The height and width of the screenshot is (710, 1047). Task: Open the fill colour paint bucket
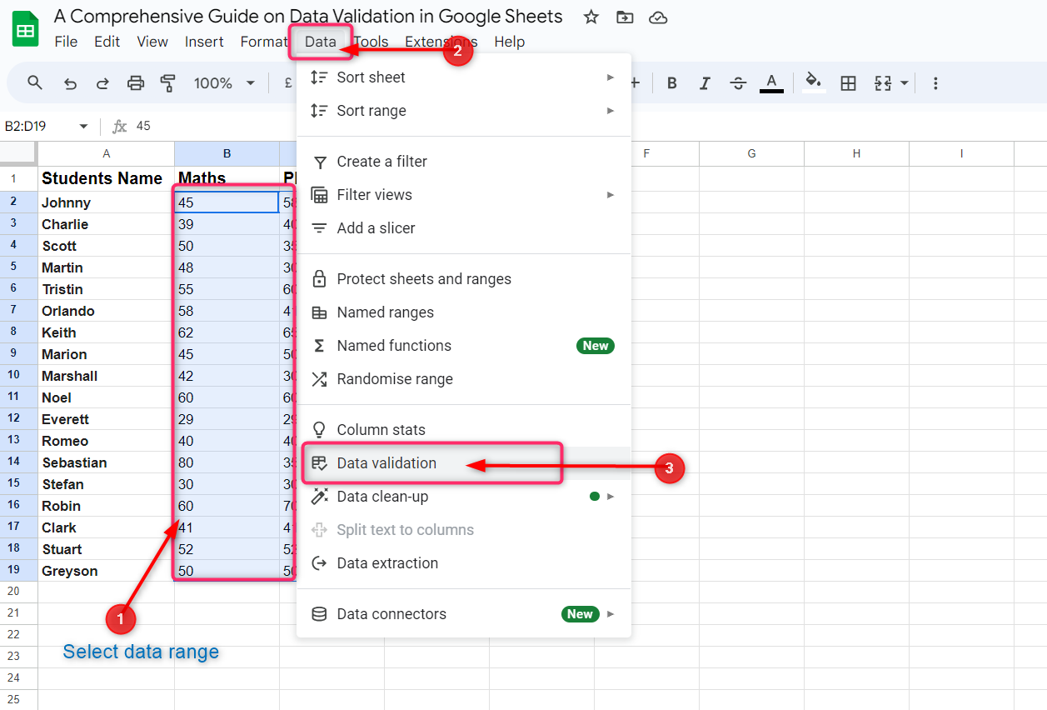(x=813, y=82)
